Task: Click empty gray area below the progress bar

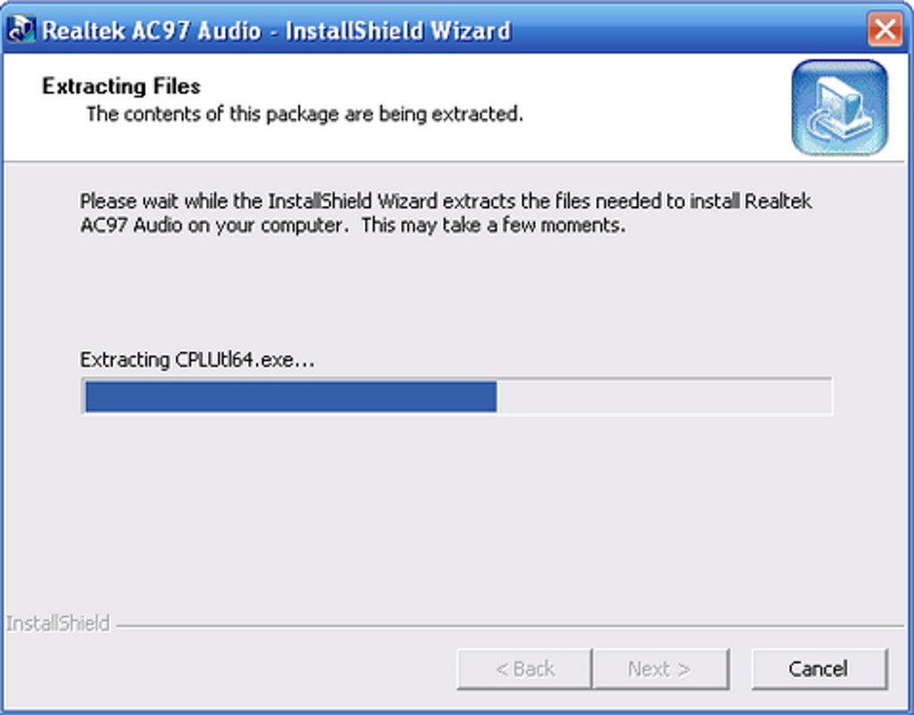Action: [x=457, y=511]
